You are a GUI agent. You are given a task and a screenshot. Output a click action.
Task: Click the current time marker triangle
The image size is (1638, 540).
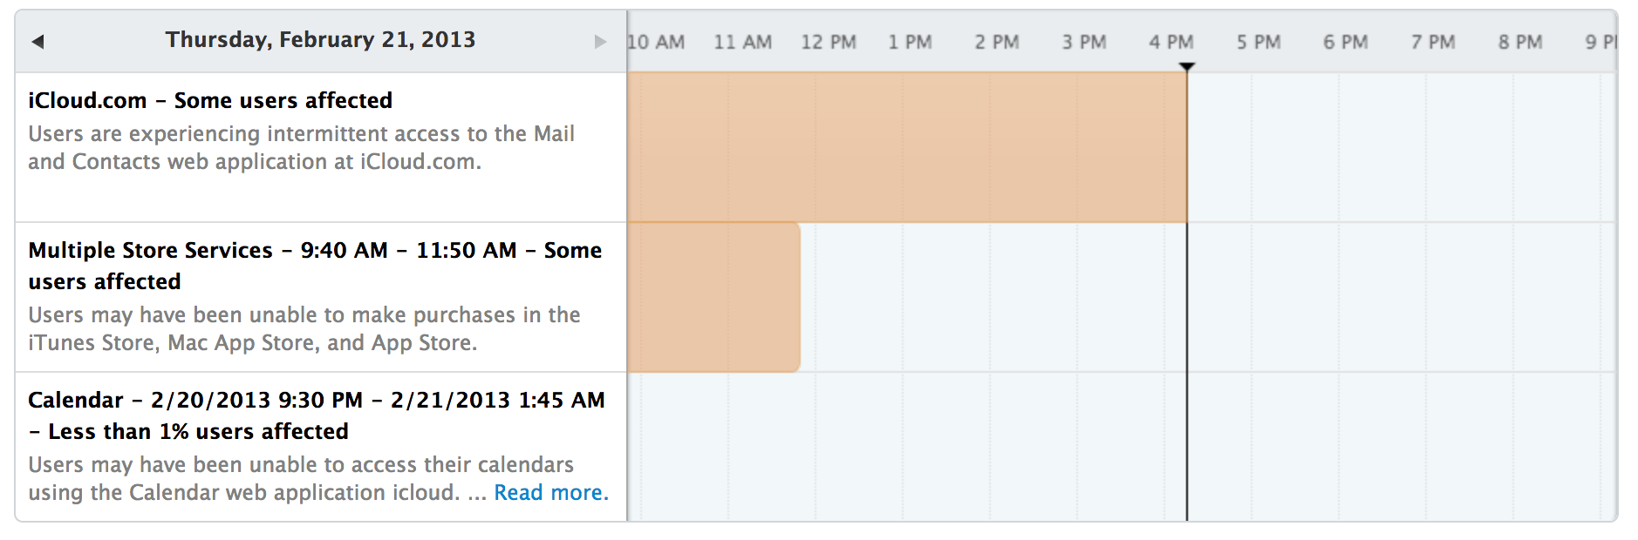pos(1186,67)
